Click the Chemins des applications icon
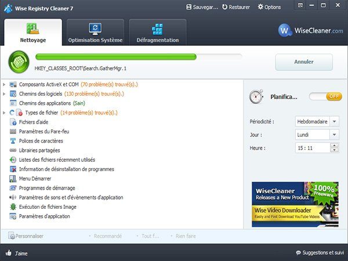This screenshot has width=348, height=261. [13, 103]
